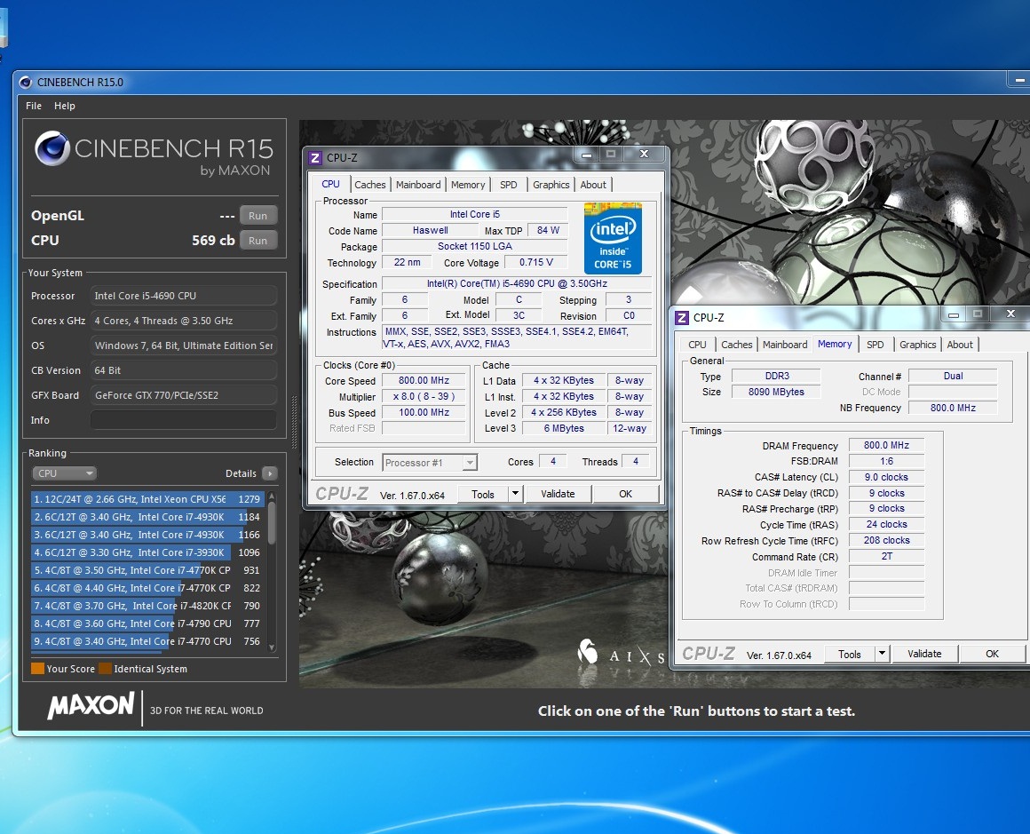Click the MAXON logo at bottom left
This screenshot has width=1030, height=834.
click(x=91, y=706)
